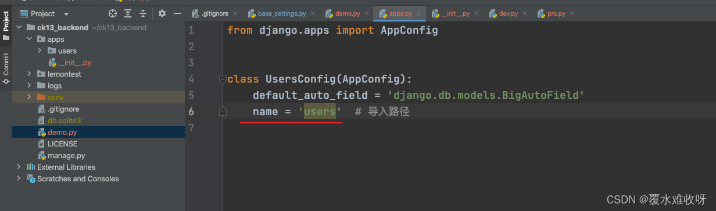
Task: Click the word AppConfig in the import line
Action: (x=409, y=30)
